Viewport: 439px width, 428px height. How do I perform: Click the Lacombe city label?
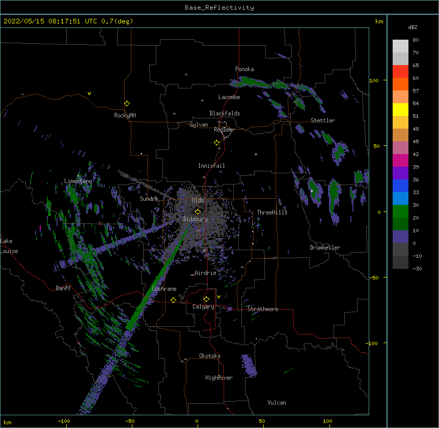click(229, 97)
